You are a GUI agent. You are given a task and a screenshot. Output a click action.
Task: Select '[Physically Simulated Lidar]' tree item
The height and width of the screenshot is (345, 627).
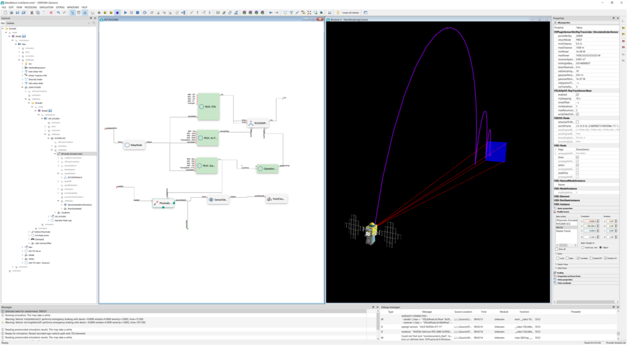click(x=72, y=154)
